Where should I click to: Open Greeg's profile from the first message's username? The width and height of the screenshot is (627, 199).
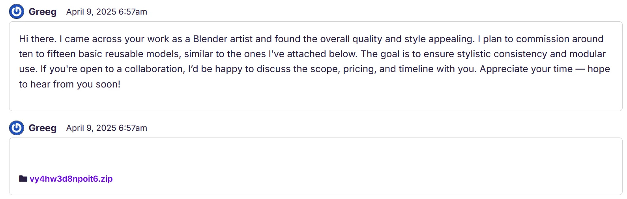[43, 12]
